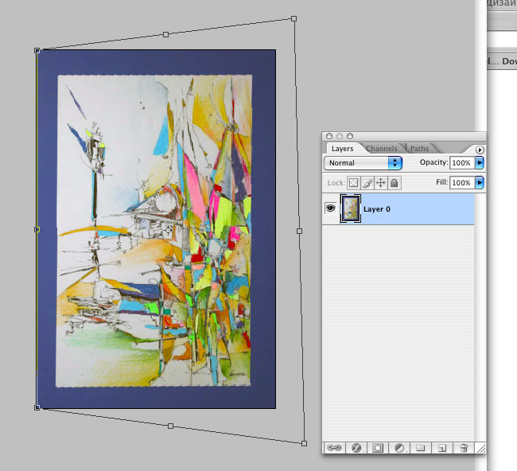Click the bottom-right transform corner handle

[305, 443]
